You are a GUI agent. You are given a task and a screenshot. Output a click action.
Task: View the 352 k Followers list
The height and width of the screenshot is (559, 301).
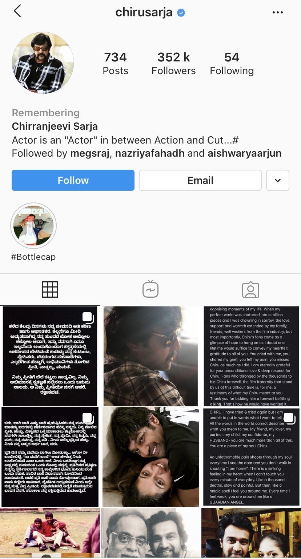click(x=174, y=63)
